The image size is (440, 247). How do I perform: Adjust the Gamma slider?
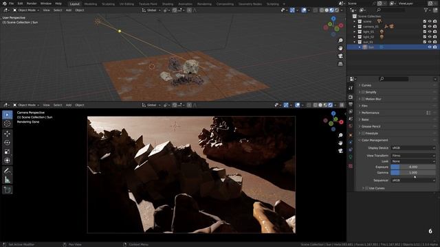tap(413, 172)
